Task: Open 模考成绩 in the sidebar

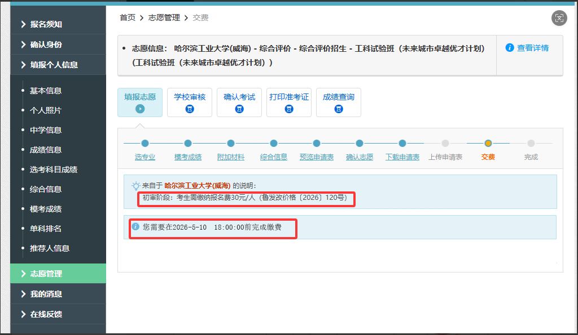Action: [45, 209]
